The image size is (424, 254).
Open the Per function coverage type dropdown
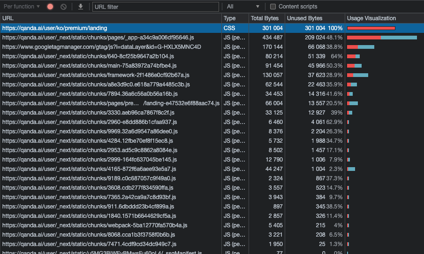click(22, 7)
